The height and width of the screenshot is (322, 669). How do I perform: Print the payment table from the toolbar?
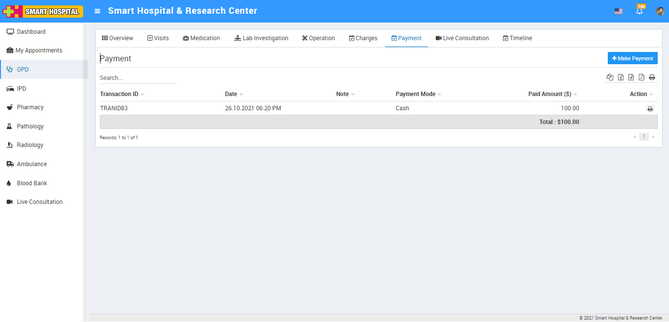tap(652, 77)
